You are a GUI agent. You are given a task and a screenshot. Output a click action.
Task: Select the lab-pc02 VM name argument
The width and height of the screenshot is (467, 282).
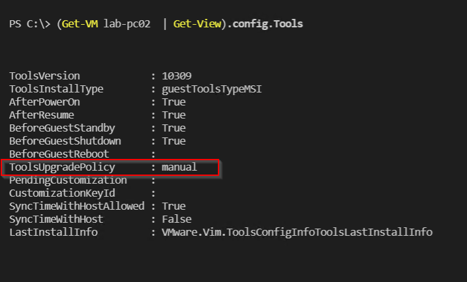pyautogui.click(x=125, y=24)
